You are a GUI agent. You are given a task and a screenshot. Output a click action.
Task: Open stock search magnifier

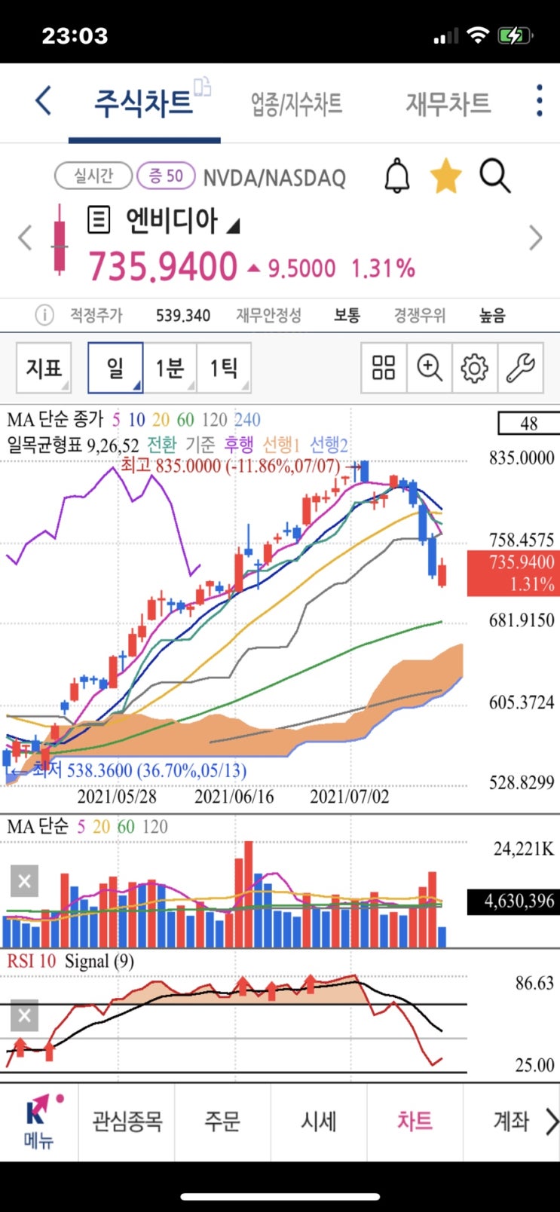tap(495, 176)
